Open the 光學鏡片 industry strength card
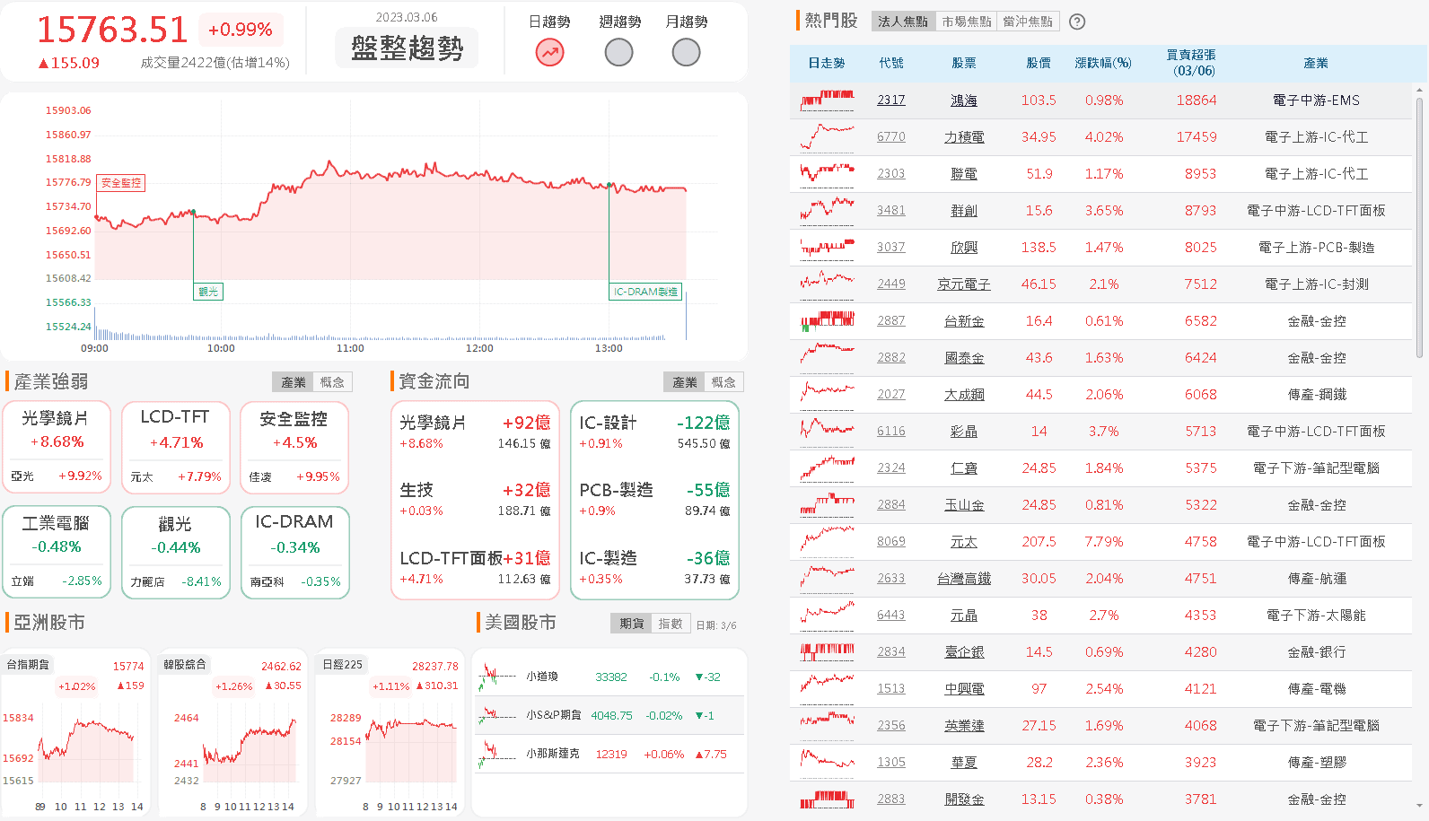This screenshot has width=1429, height=821. point(56,446)
